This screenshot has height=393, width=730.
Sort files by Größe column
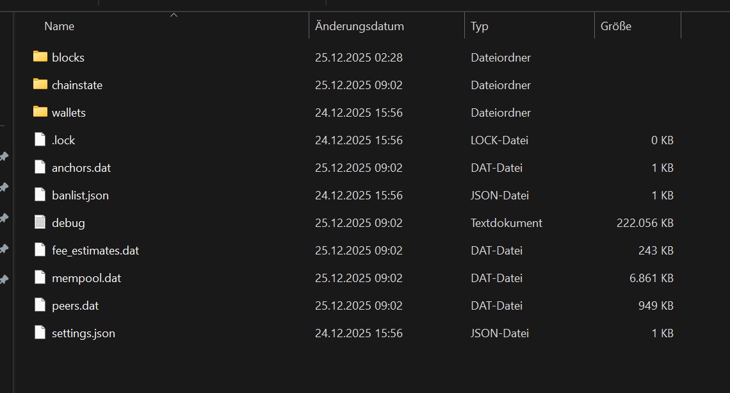click(x=616, y=26)
